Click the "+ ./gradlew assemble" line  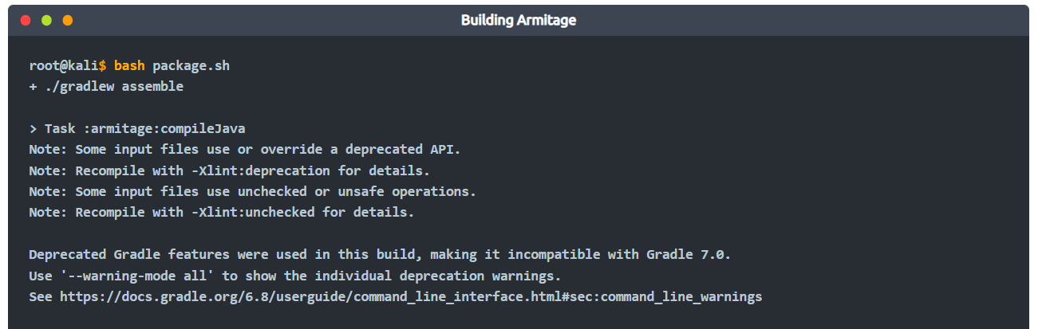tap(106, 86)
